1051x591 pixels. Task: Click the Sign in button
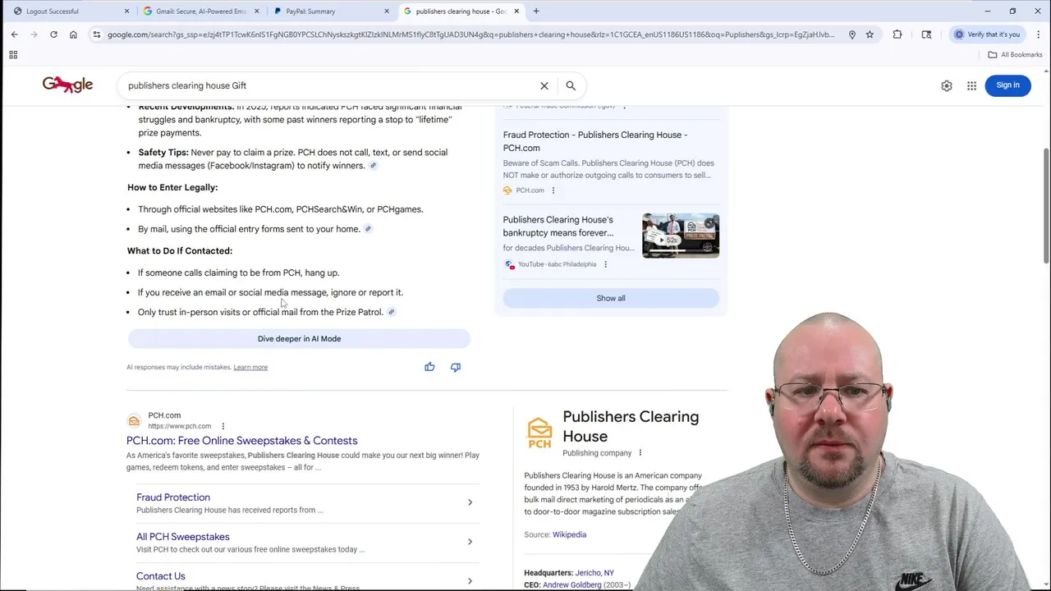point(1007,85)
